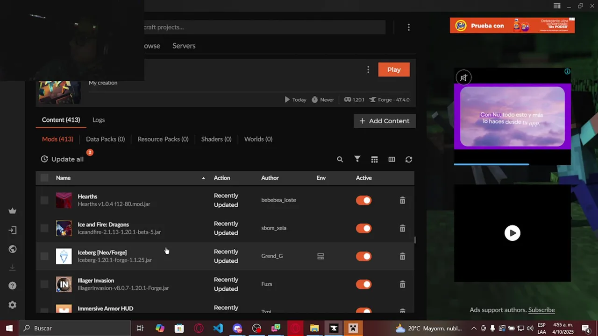This screenshot has width=598, height=336.
Task: Sort by Name column arrow
Action: pos(203,178)
